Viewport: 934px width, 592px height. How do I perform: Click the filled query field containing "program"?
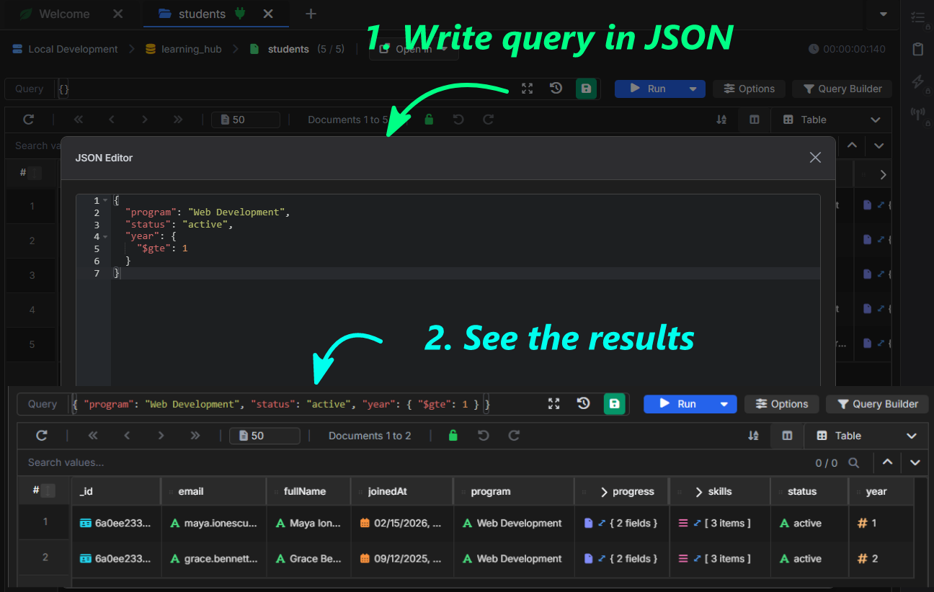click(x=306, y=404)
